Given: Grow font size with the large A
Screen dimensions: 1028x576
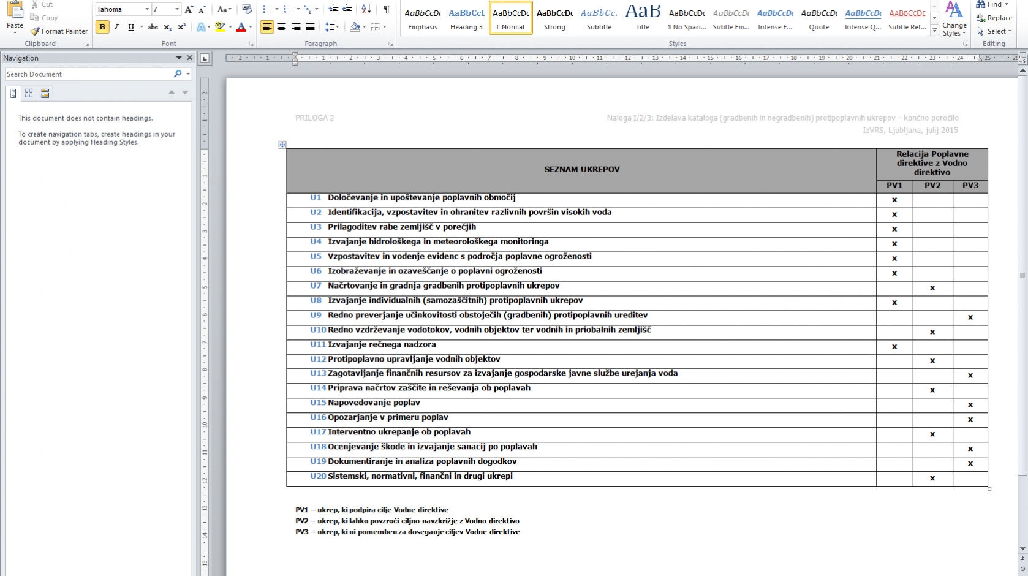Looking at the screenshot, I should coord(189,9).
